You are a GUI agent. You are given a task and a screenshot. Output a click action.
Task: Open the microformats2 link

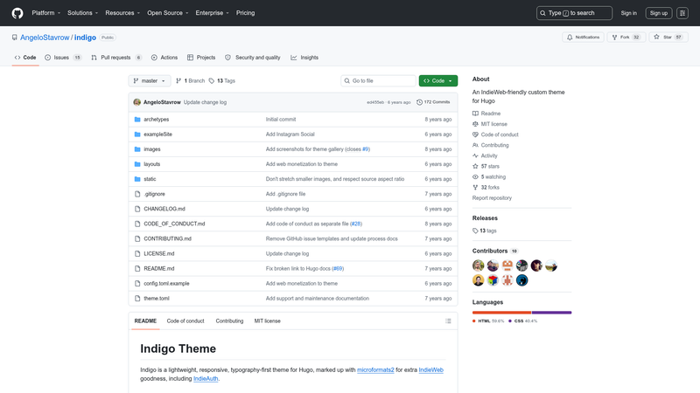[x=375, y=369]
